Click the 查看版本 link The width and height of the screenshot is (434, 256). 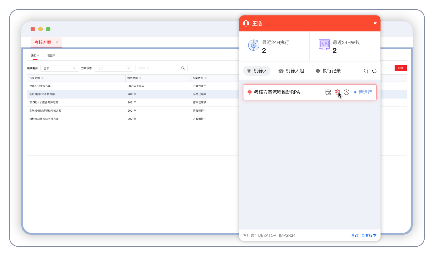pos(369,235)
